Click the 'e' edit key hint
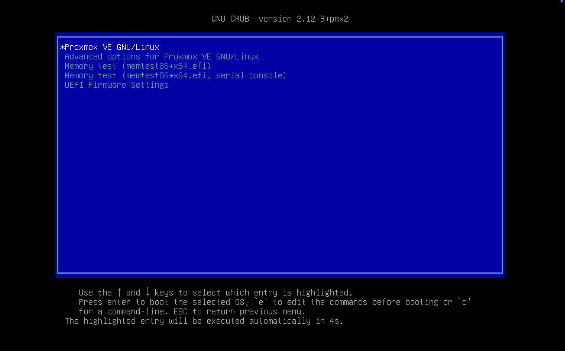The width and height of the screenshot is (565, 351). click(x=261, y=302)
